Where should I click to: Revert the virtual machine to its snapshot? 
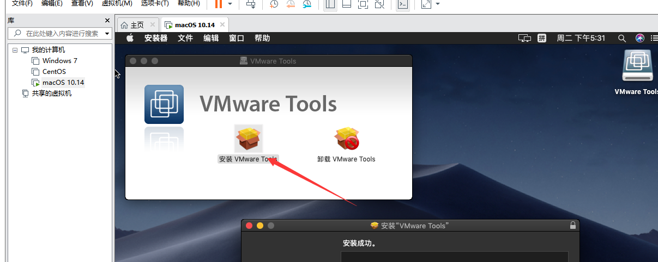[x=291, y=4]
